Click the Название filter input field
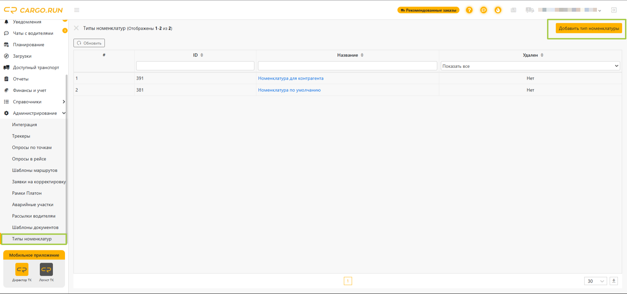The height and width of the screenshot is (294, 627). (347, 66)
